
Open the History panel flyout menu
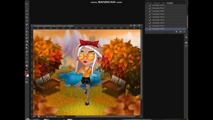pos(187,3)
